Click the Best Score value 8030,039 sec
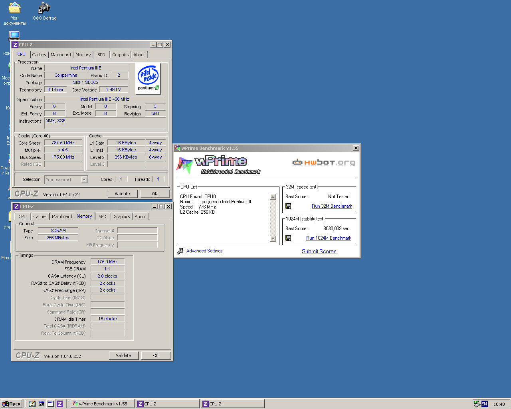 (336, 228)
